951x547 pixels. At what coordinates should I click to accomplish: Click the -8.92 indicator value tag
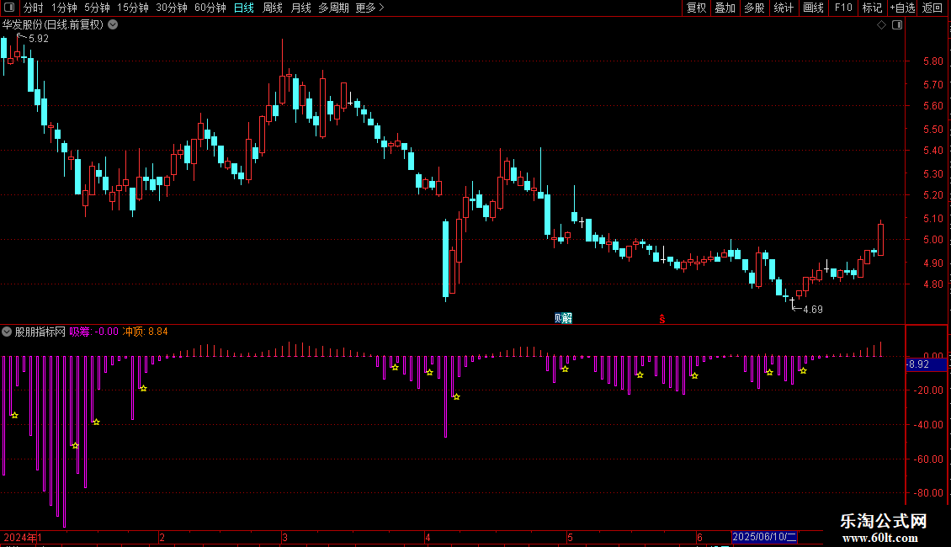pyautogui.click(x=926, y=364)
